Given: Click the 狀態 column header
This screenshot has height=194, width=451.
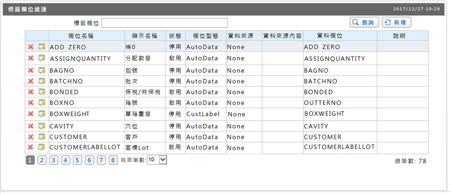Looking at the screenshot, I should [x=175, y=36].
